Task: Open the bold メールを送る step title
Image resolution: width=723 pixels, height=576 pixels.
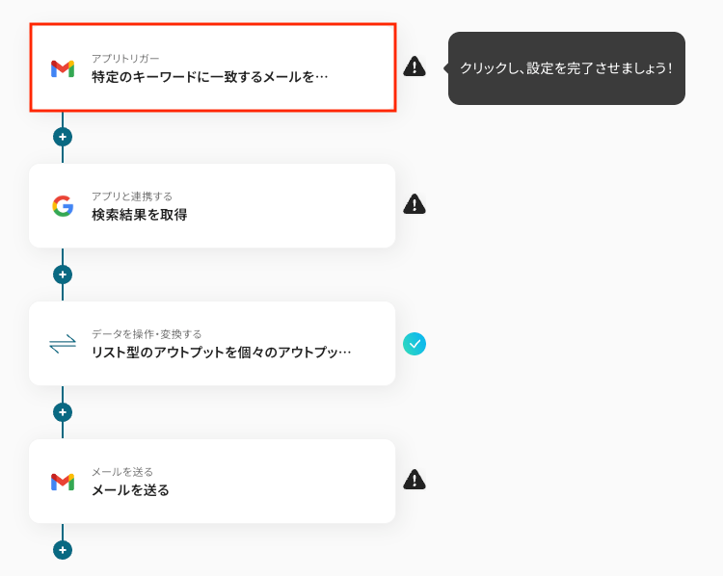Action: tap(130, 490)
